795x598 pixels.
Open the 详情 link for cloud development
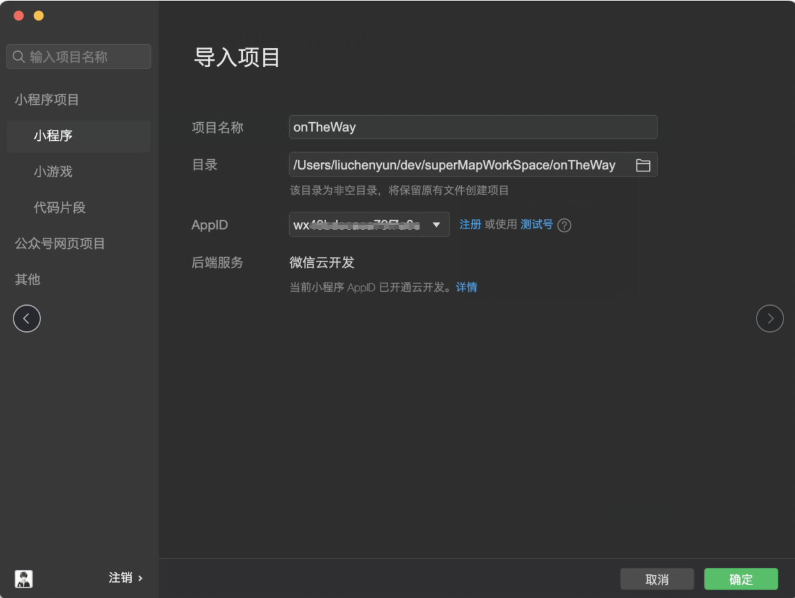466,287
